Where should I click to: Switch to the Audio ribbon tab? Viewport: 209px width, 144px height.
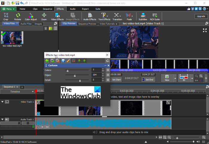point(73,9)
